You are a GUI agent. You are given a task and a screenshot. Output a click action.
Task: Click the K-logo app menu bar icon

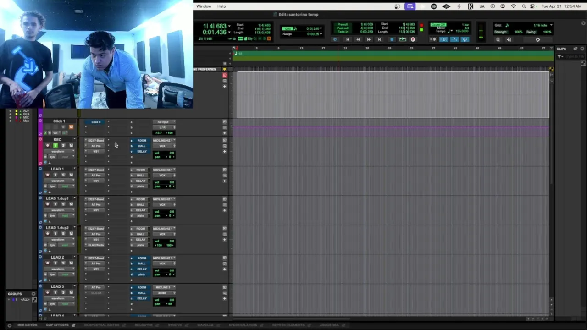[x=471, y=6]
